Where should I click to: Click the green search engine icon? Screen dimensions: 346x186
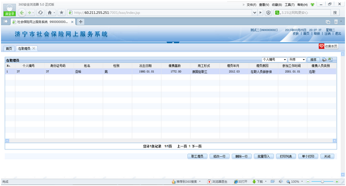[x=277, y=12]
